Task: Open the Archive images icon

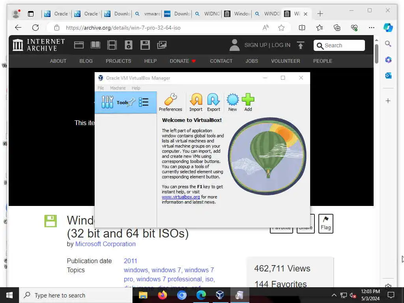Action: (x=162, y=45)
